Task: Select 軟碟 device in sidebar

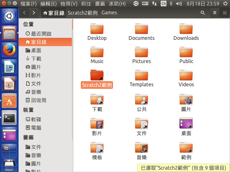Action: (x=45, y=120)
